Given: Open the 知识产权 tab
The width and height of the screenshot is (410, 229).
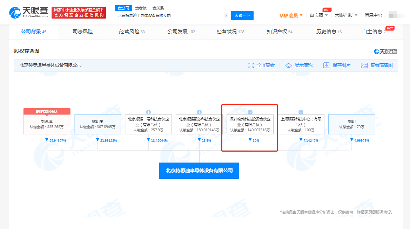Looking at the screenshot, I should pos(280,32).
